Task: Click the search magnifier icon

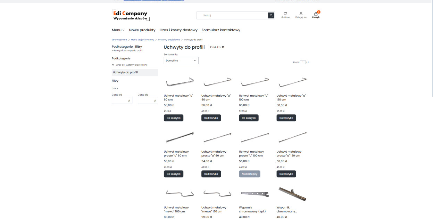Action: pyautogui.click(x=271, y=15)
